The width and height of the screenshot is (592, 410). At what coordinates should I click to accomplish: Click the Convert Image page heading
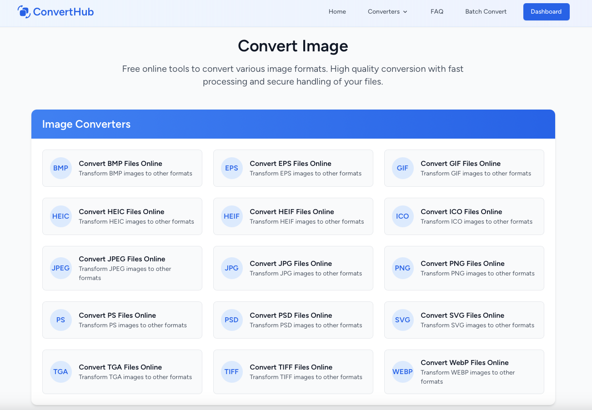click(x=293, y=46)
